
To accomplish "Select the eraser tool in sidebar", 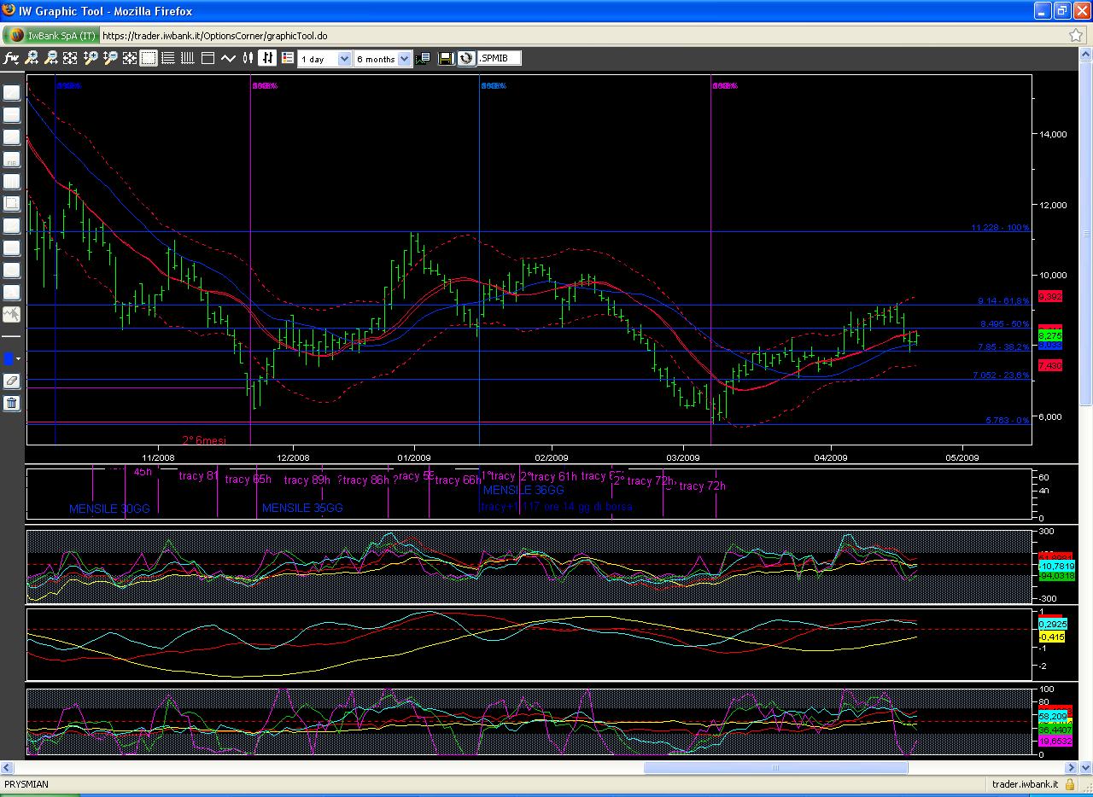I will (x=12, y=381).
